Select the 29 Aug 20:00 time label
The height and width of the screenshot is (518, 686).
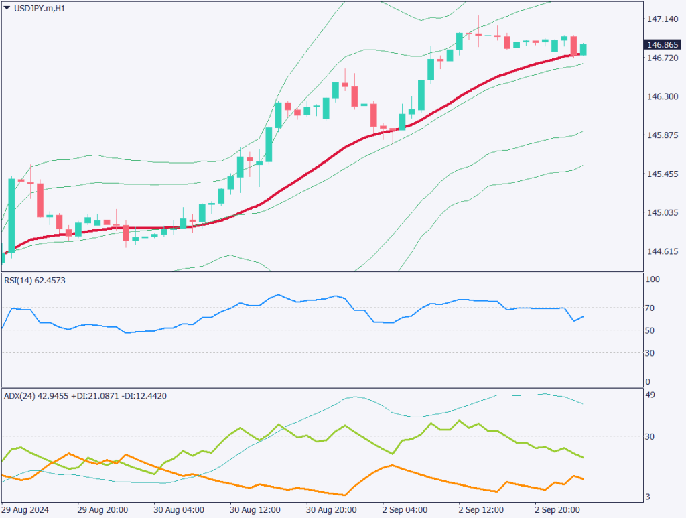pos(101,509)
